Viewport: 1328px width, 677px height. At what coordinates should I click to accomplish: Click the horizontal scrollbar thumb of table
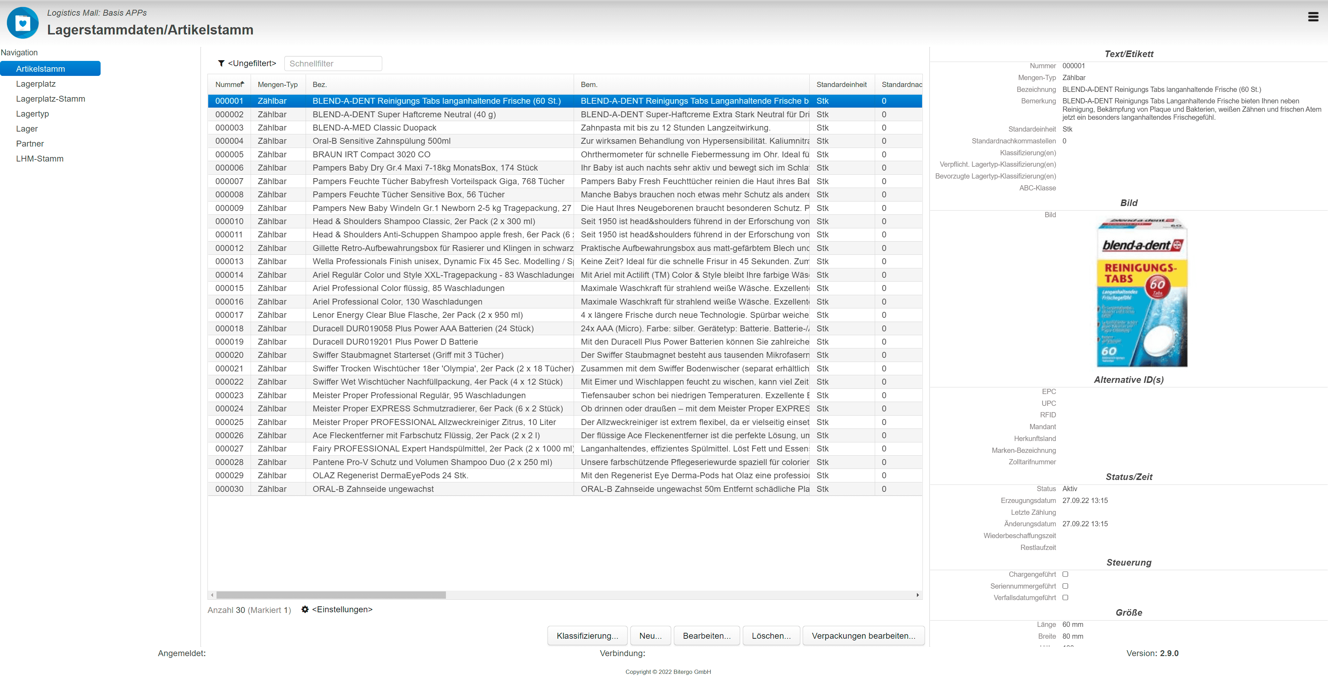click(x=331, y=595)
